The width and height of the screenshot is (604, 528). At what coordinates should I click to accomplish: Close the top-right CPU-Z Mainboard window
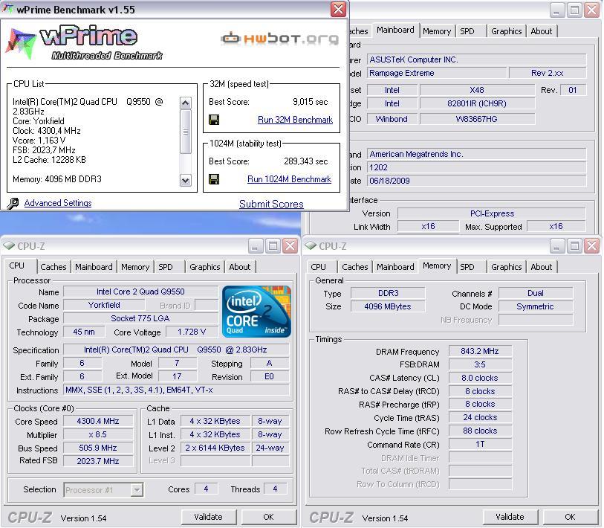pyautogui.click(x=591, y=10)
